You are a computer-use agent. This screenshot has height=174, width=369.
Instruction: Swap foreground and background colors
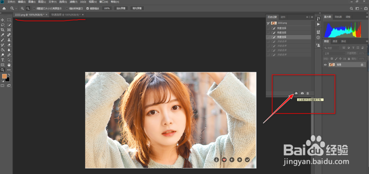point(9,75)
